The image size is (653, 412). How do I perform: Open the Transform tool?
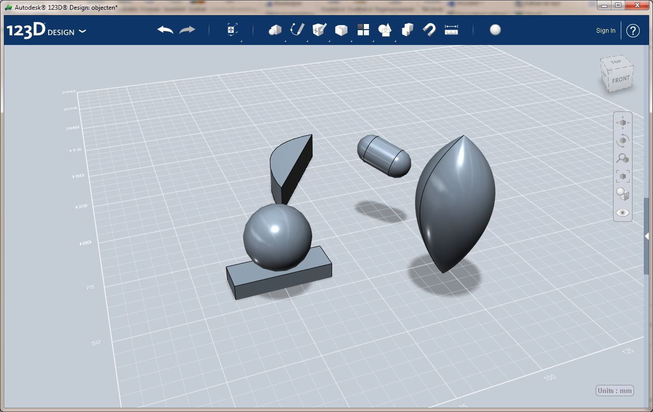[x=232, y=30]
